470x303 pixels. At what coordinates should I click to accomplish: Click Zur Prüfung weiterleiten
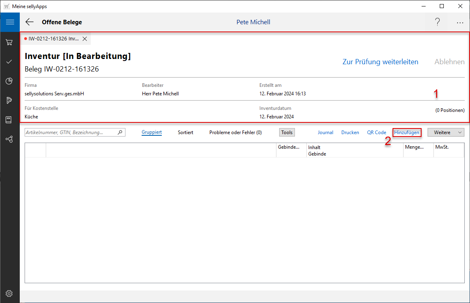pyautogui.click(x=380, y=62)
